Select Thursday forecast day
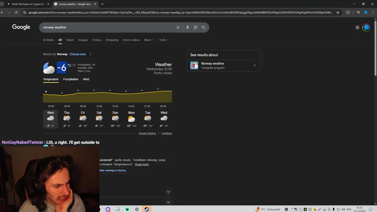 click(67, 119)
